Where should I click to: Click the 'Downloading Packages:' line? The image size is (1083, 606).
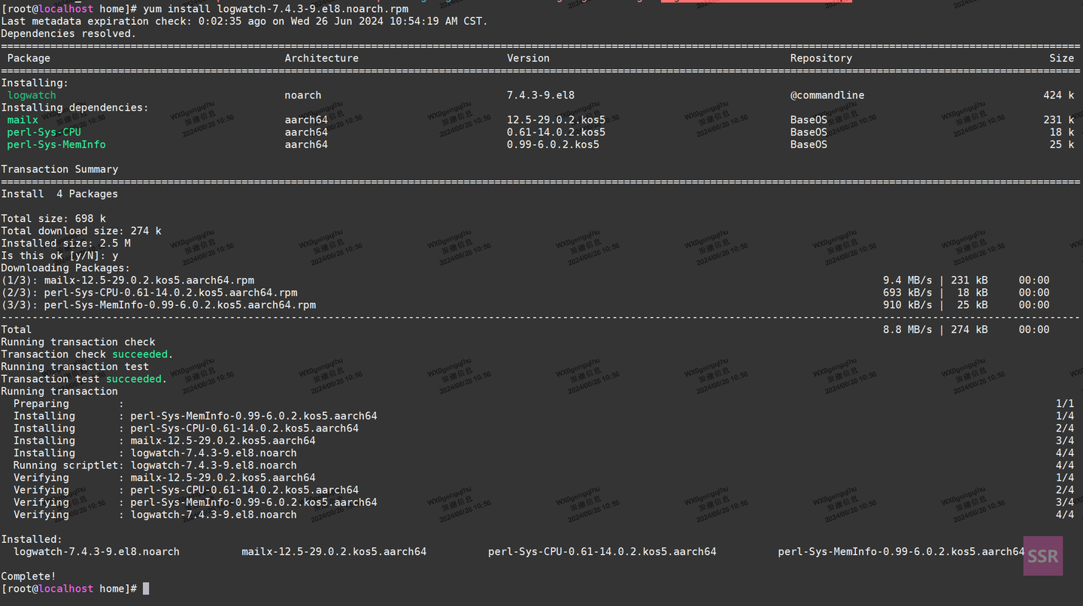coord(65,268)
